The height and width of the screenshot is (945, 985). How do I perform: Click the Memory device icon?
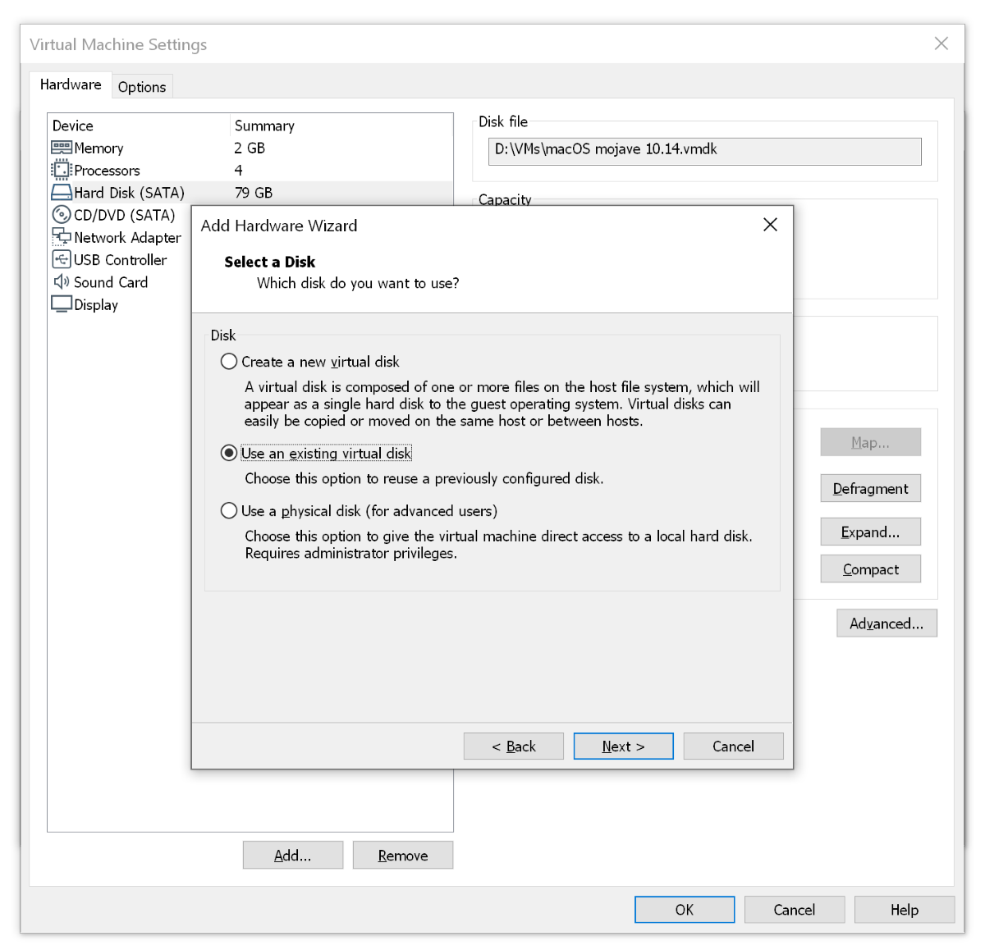[62, 148]
